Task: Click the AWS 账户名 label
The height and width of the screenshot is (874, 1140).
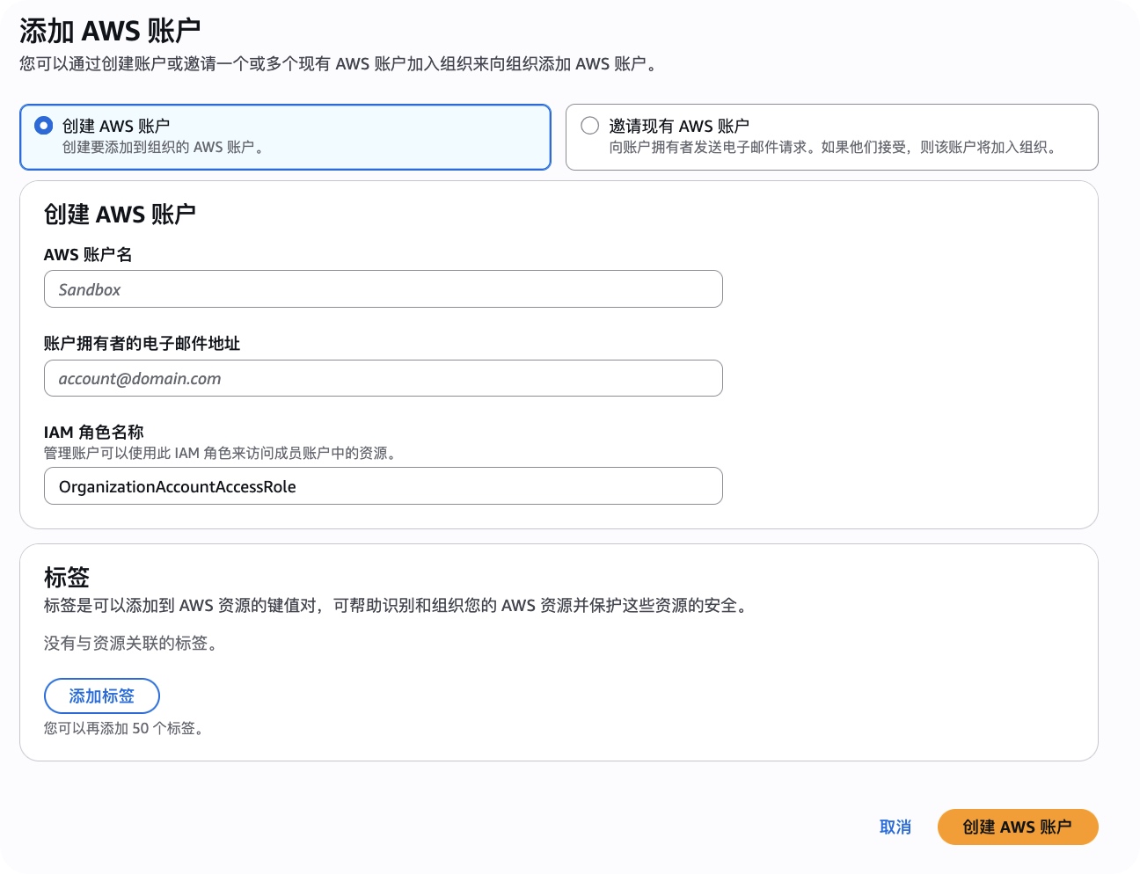Action: (x=88, y=254)
